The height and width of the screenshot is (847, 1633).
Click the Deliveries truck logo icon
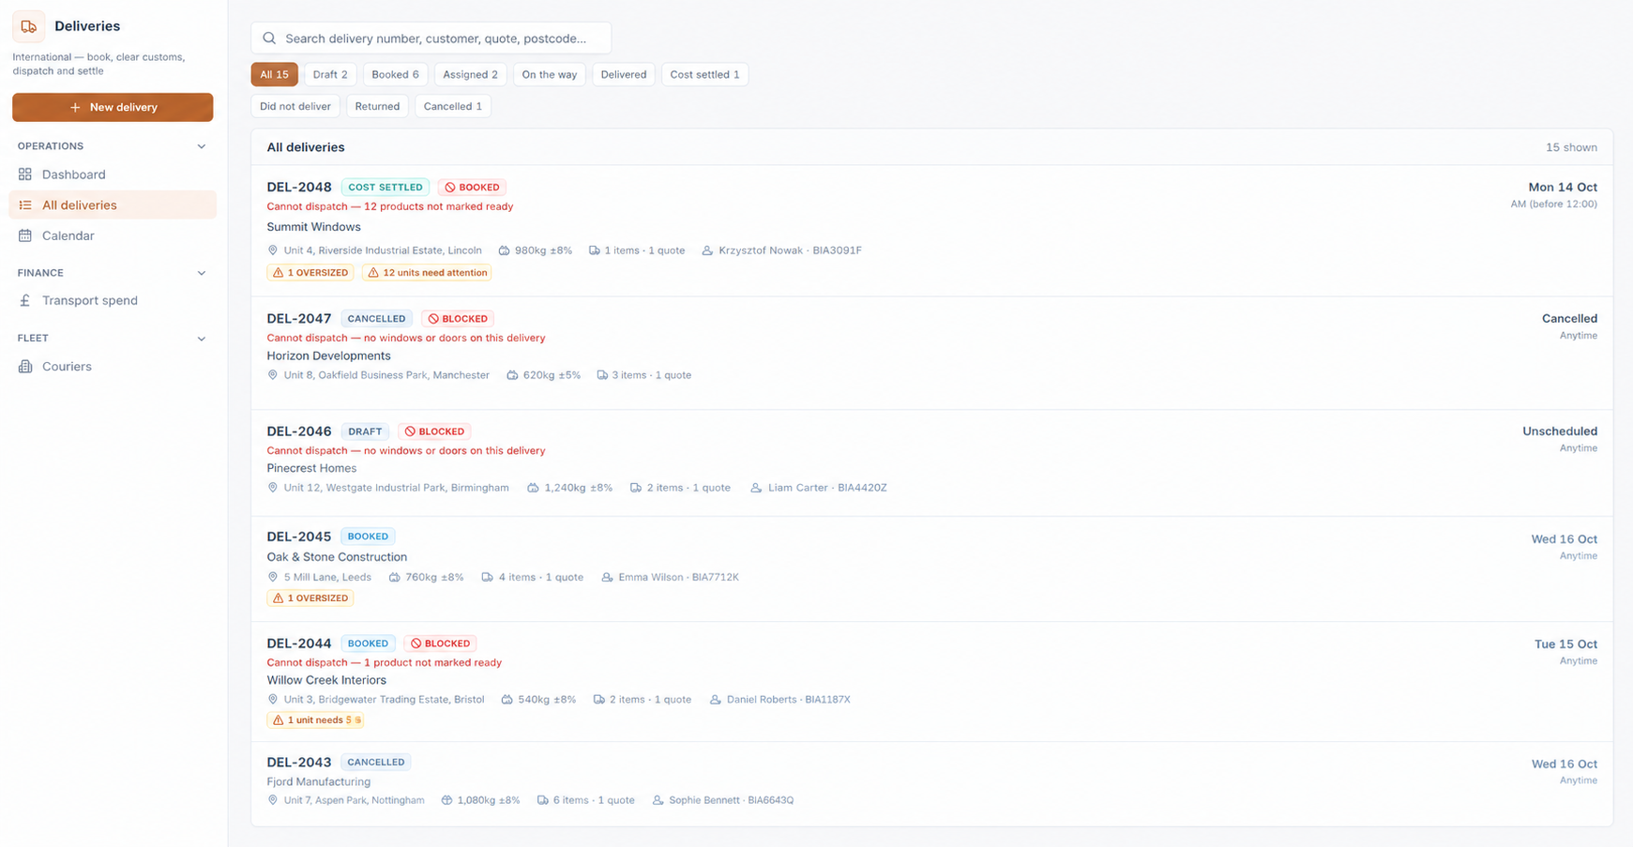pos(28,26)
